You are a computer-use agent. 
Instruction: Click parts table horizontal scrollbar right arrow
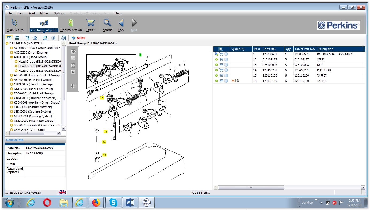(x=363, y=188)
